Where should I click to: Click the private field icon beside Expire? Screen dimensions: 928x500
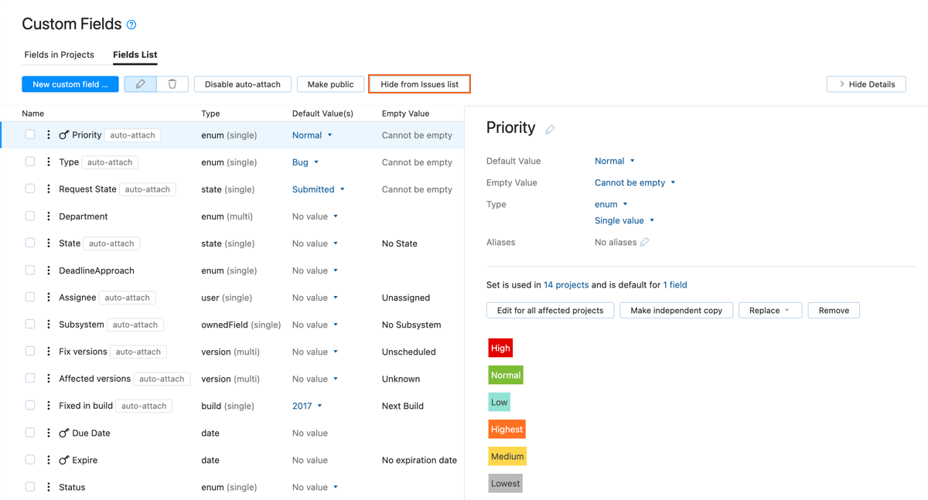[x=63, y=460]
